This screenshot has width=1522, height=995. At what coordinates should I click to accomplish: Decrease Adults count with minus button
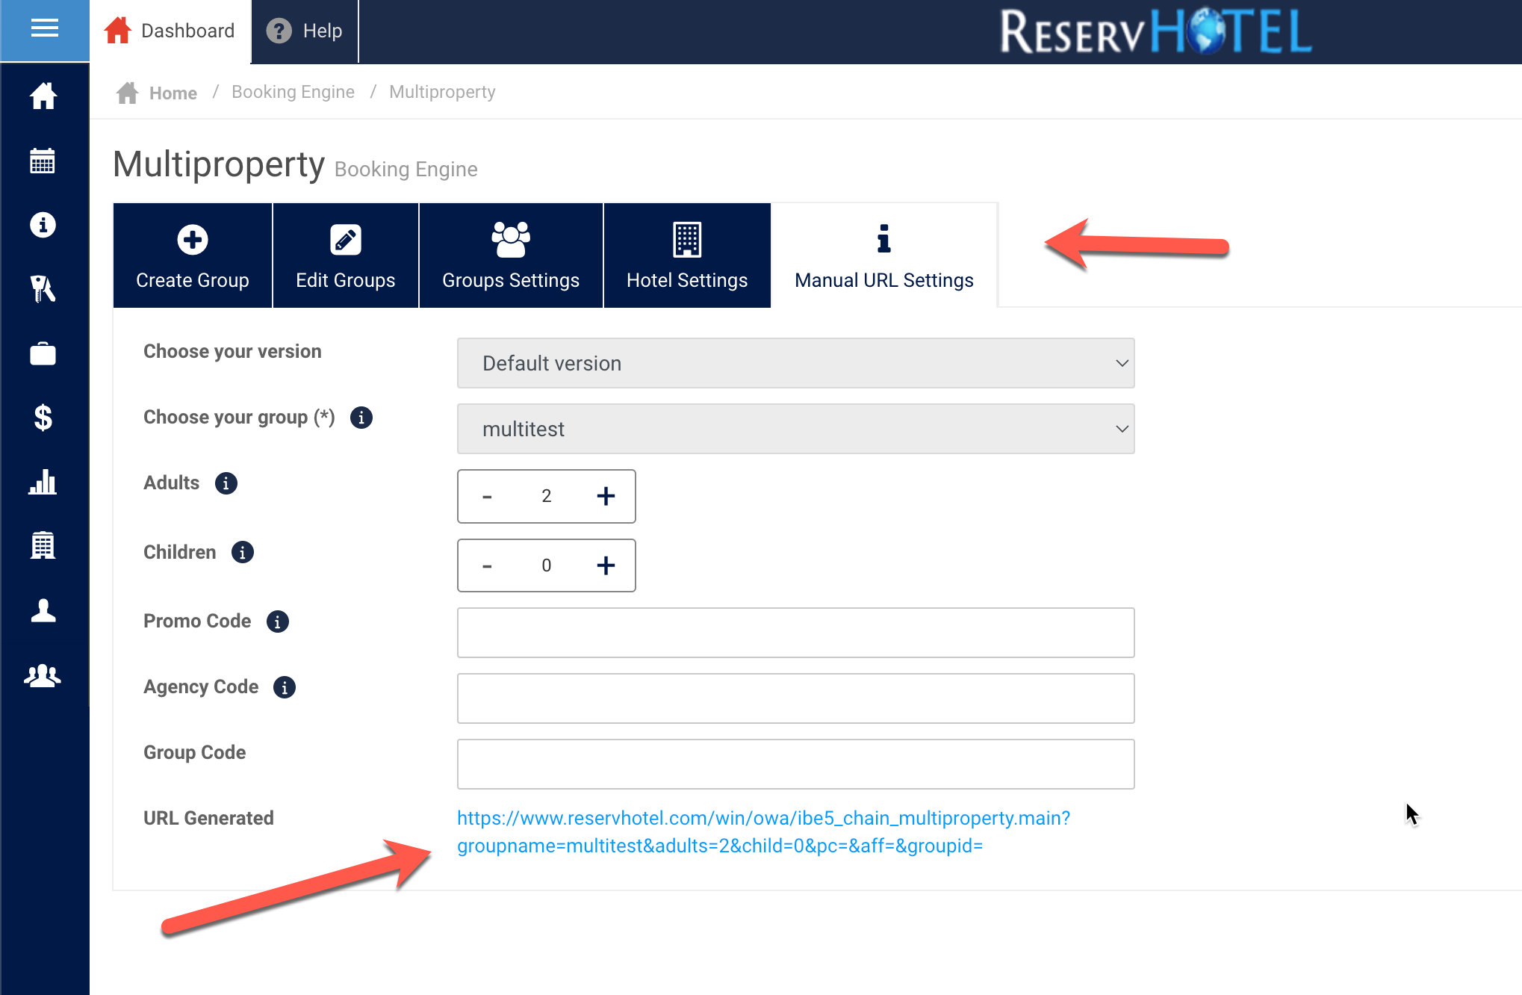487,496
